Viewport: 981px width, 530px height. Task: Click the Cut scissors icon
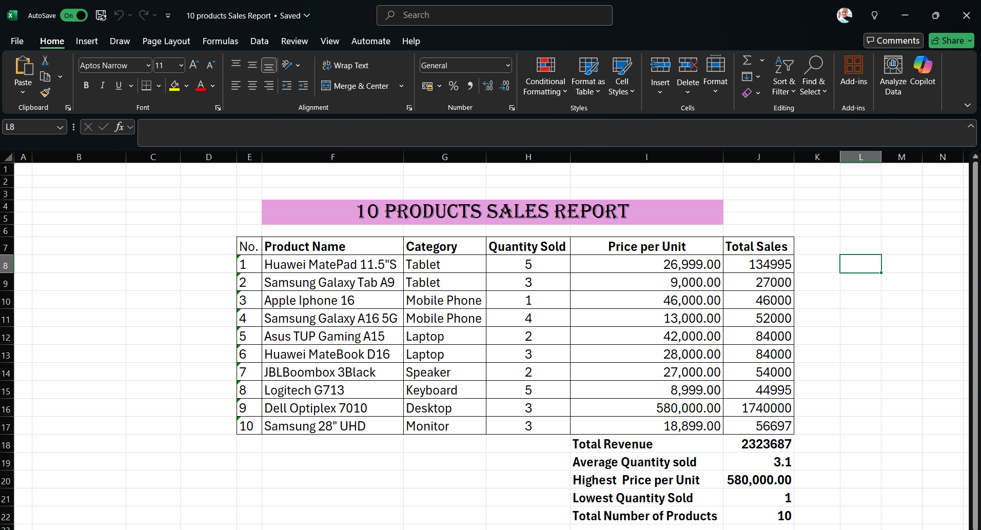point(45,61)
